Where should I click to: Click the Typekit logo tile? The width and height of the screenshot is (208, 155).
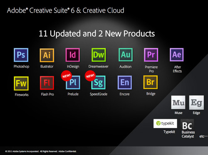[165, 123]
